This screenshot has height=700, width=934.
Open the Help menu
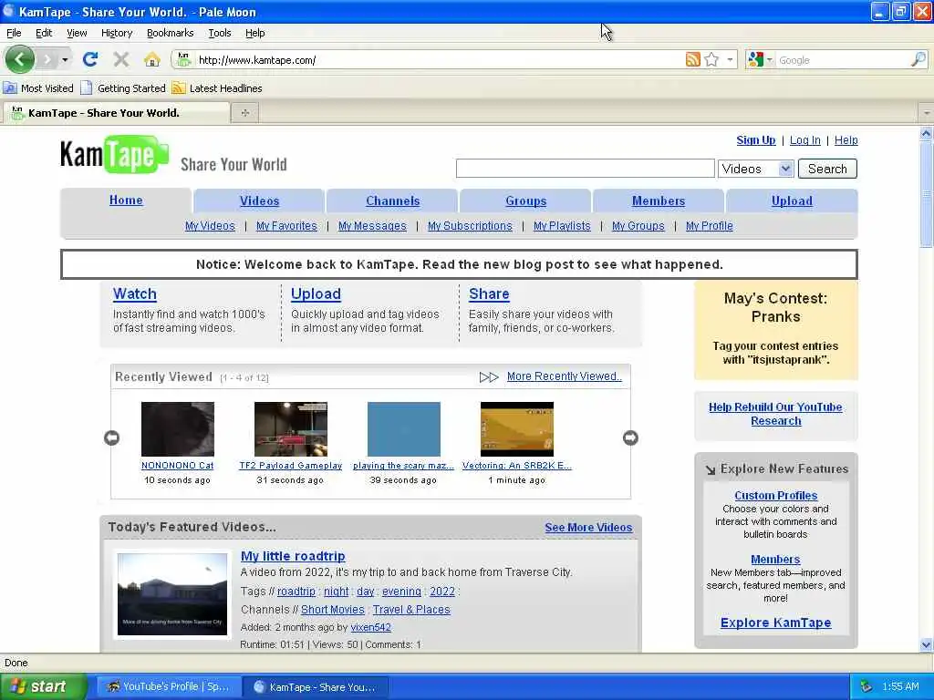coord(255,33)
